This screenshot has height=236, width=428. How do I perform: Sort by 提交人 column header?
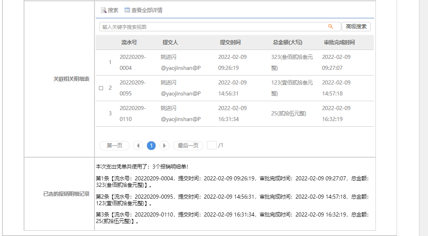point(170,43)
